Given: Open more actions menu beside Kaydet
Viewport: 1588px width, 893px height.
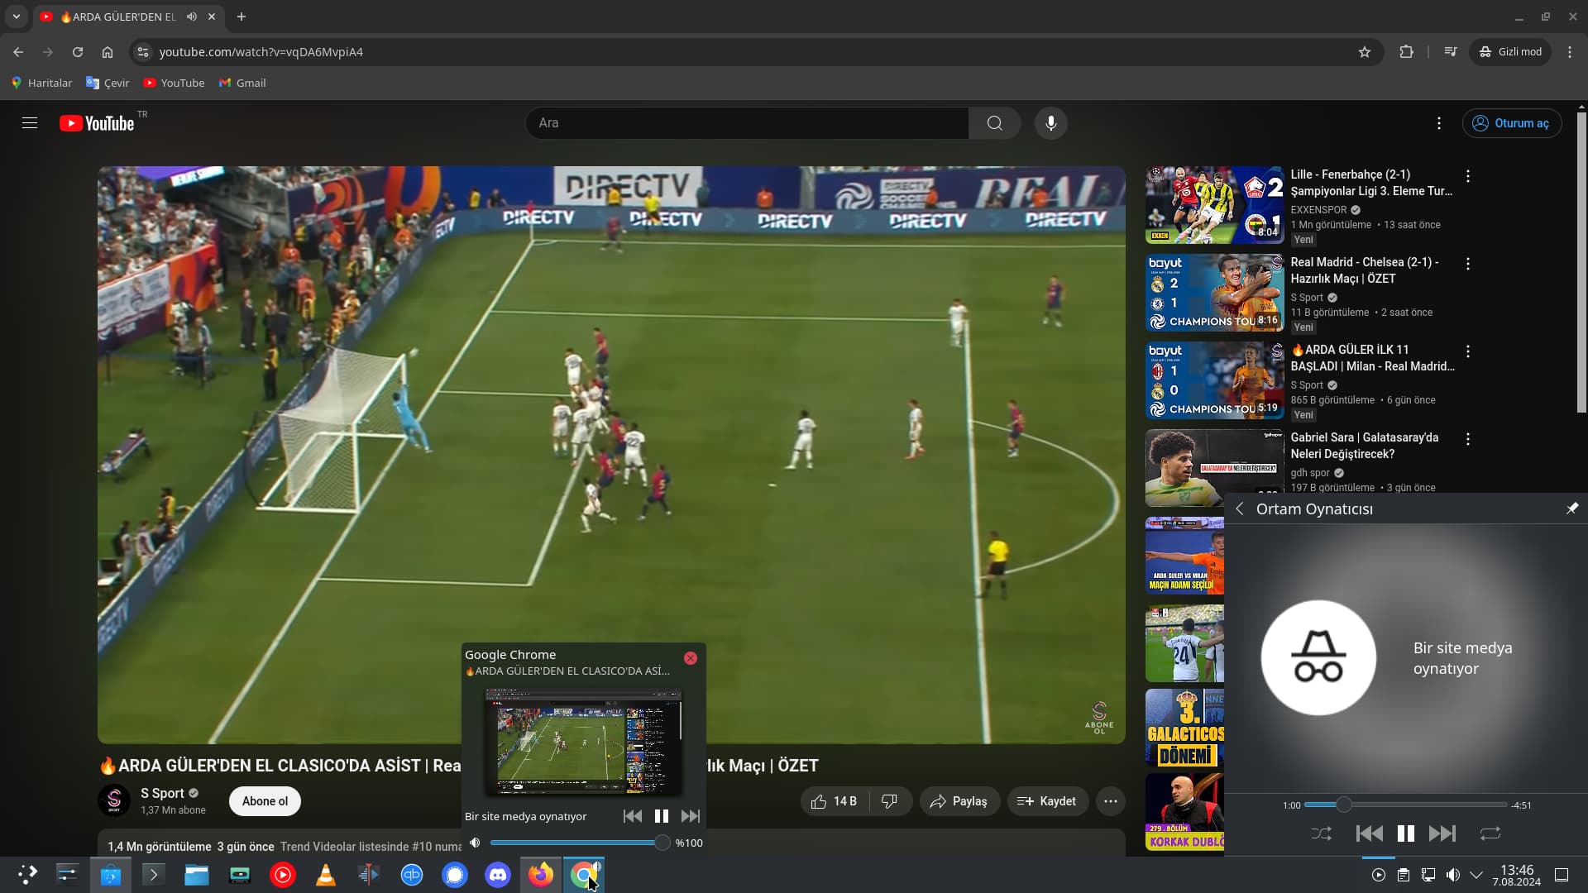Looking at the screenshot, I should [1111, 801].
